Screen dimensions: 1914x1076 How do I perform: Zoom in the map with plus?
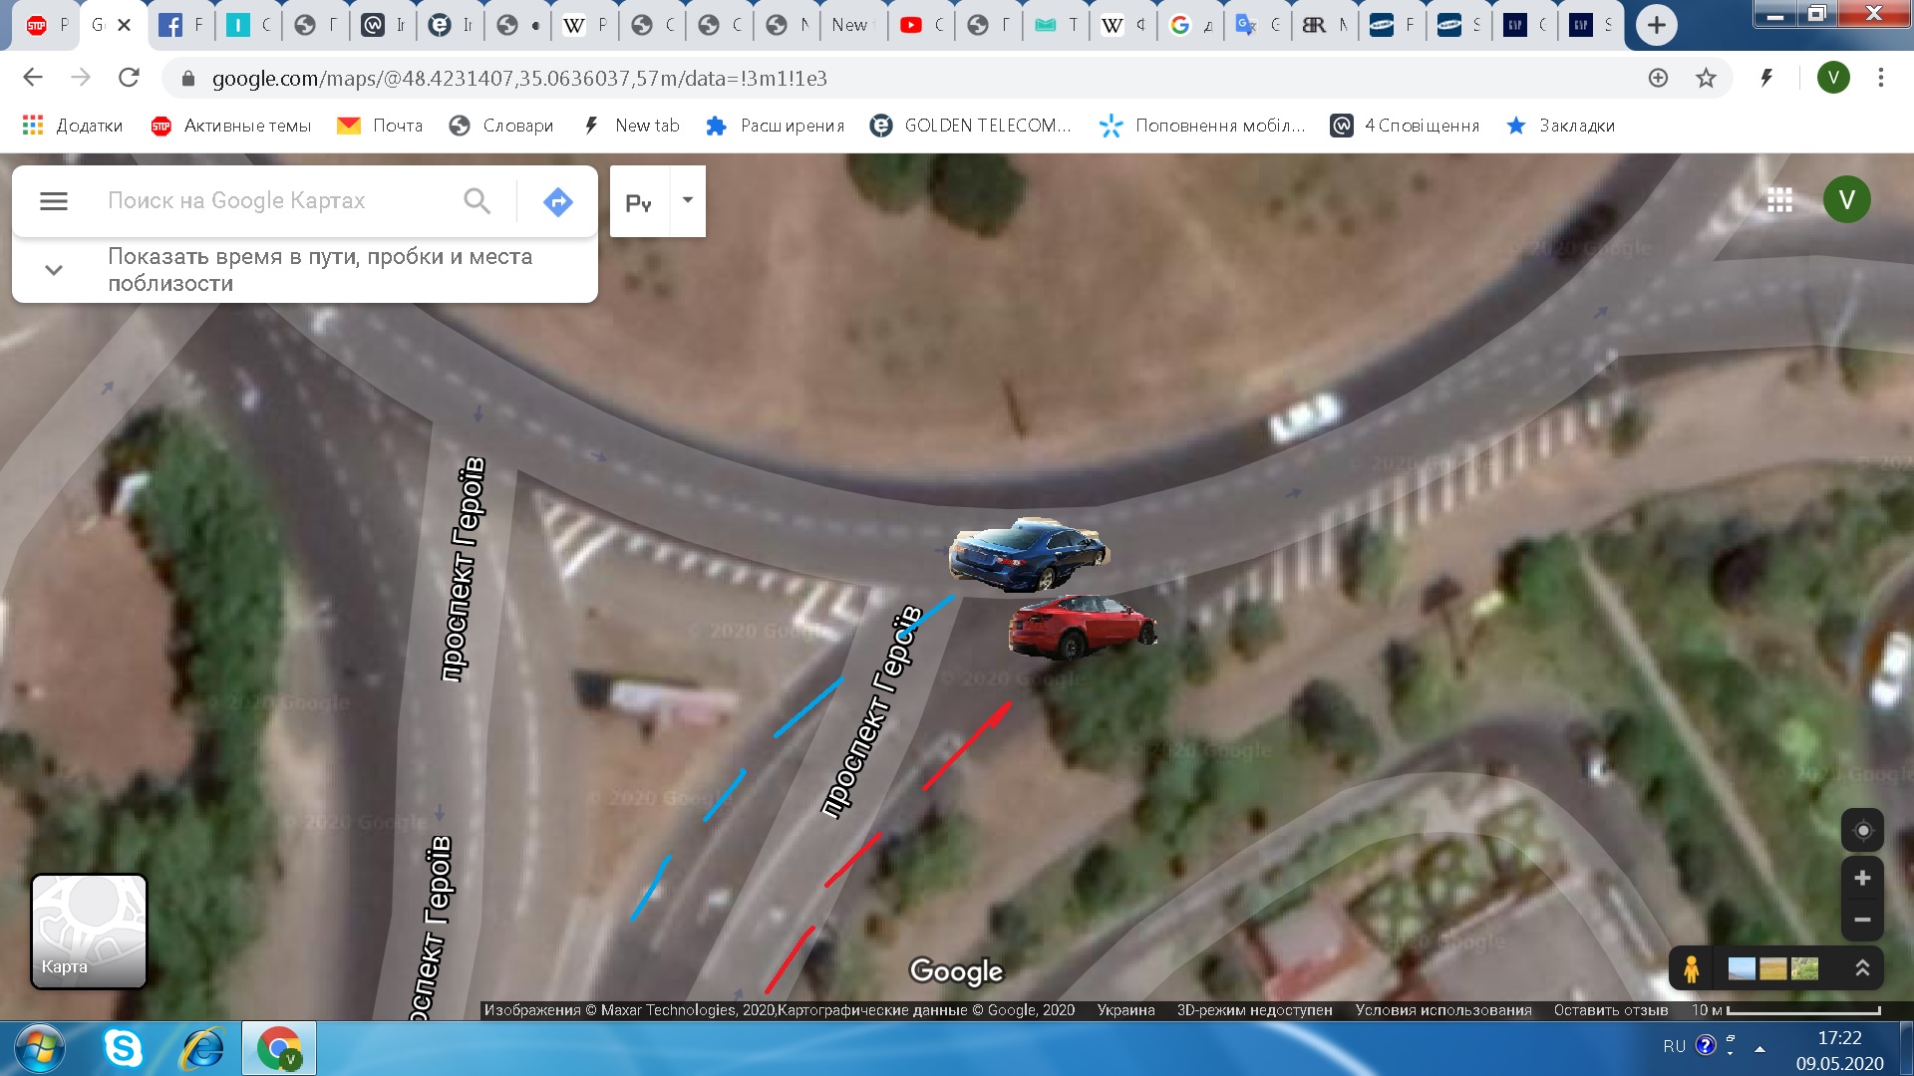click(x=1862, y=878)
